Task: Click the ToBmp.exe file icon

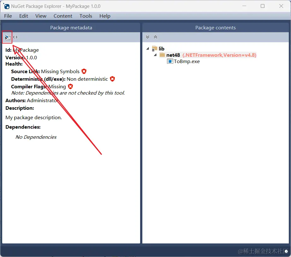Action: pos(170,61)
